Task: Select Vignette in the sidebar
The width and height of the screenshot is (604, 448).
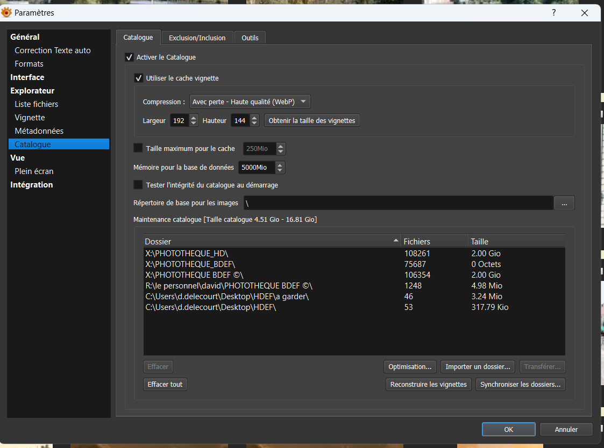Action: [x=30, y=118]
